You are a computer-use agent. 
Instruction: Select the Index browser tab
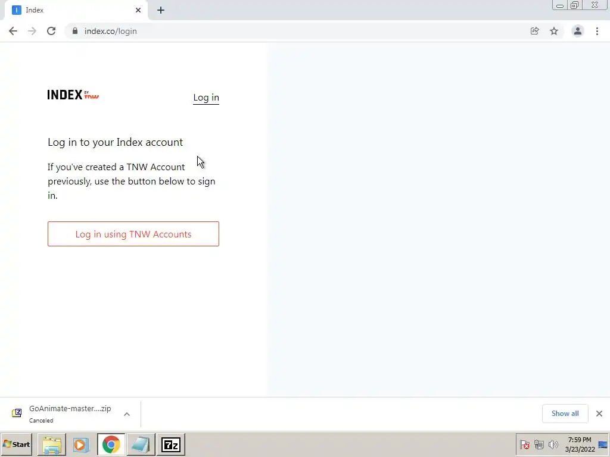pos(76,10)
